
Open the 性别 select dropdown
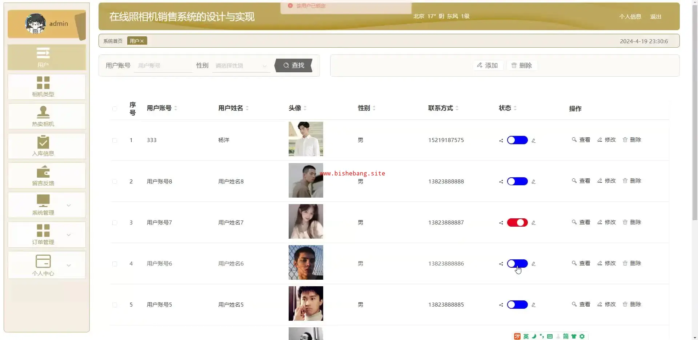tap(241, 66)
